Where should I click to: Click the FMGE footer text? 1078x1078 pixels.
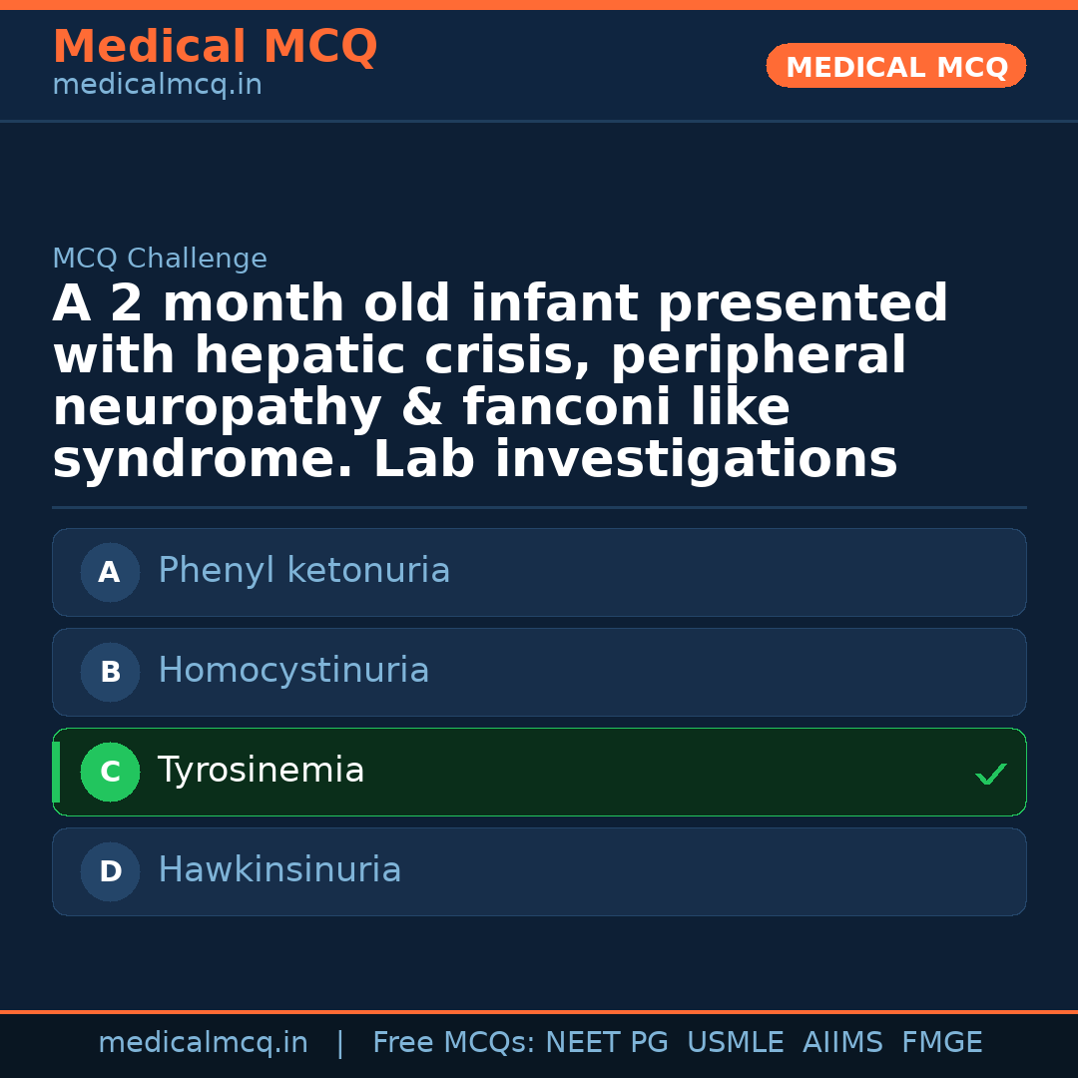point(941,1043)
